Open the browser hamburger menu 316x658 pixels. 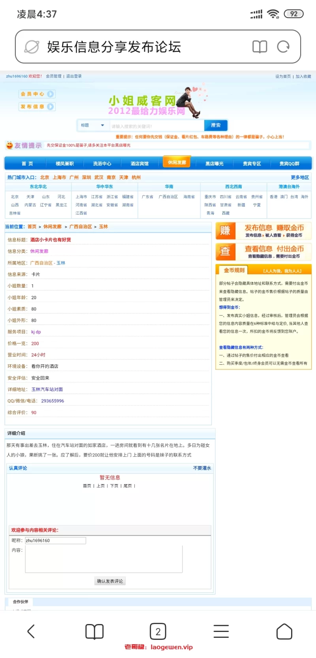pos(221,631)
